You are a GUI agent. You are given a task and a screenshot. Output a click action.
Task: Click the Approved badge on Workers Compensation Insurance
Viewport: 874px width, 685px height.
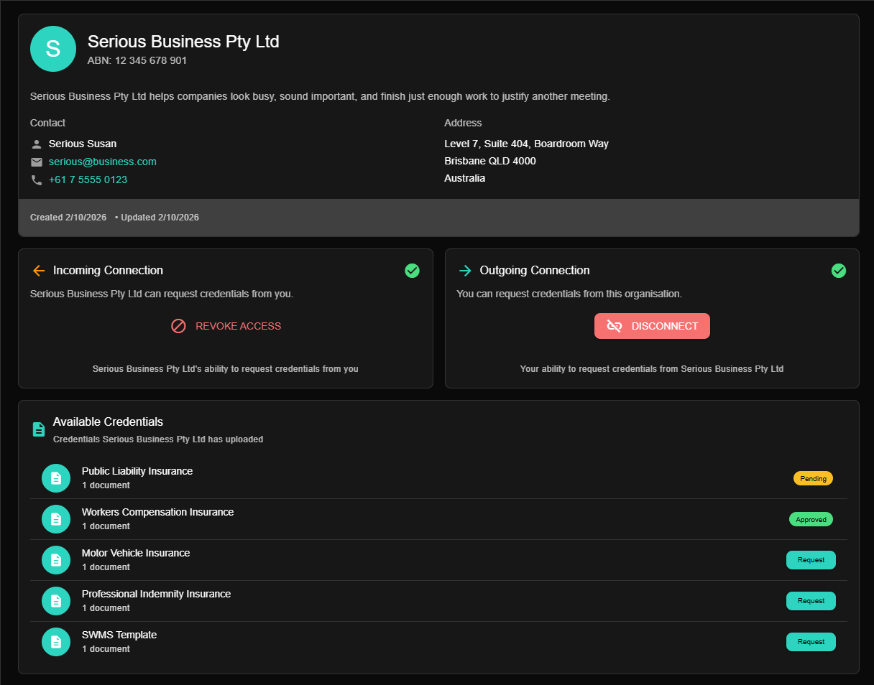[x=811, y=519]
